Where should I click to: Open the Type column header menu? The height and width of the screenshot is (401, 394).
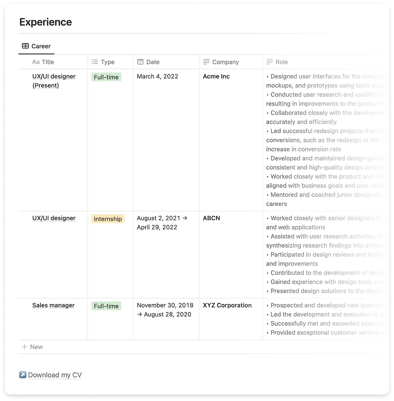coord(110,62)
